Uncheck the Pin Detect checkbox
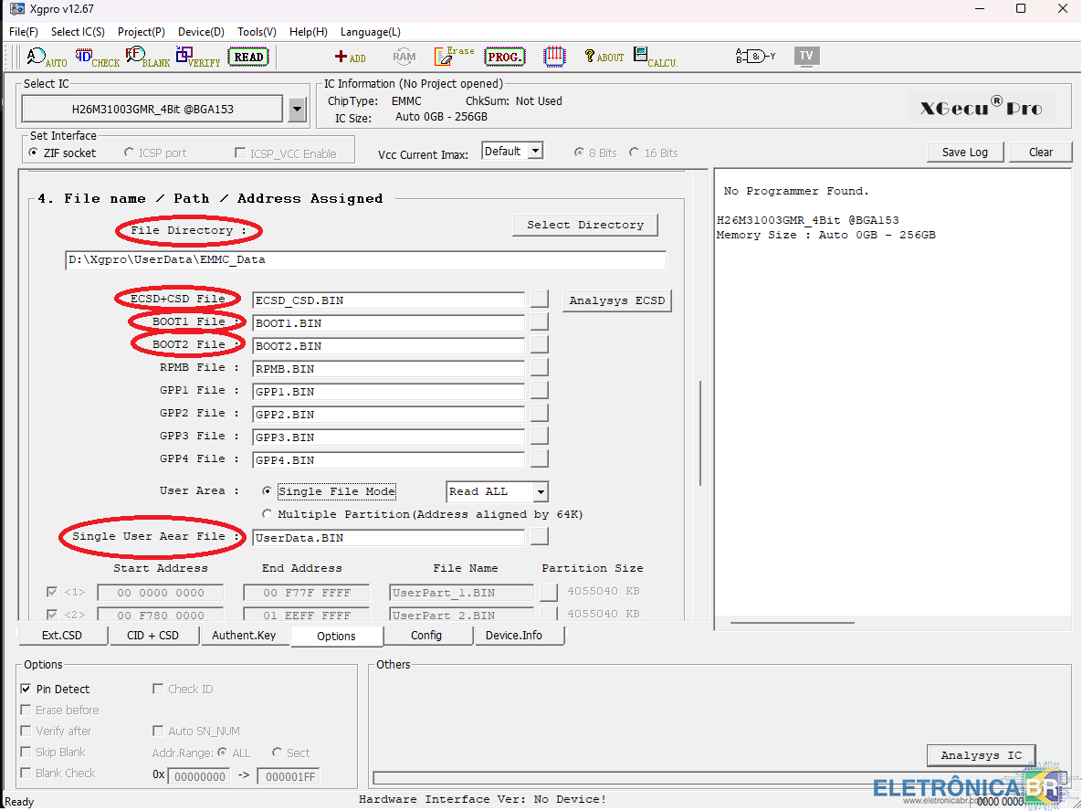The height and width of the screenshot is (811, 1082). pos(26,690)
